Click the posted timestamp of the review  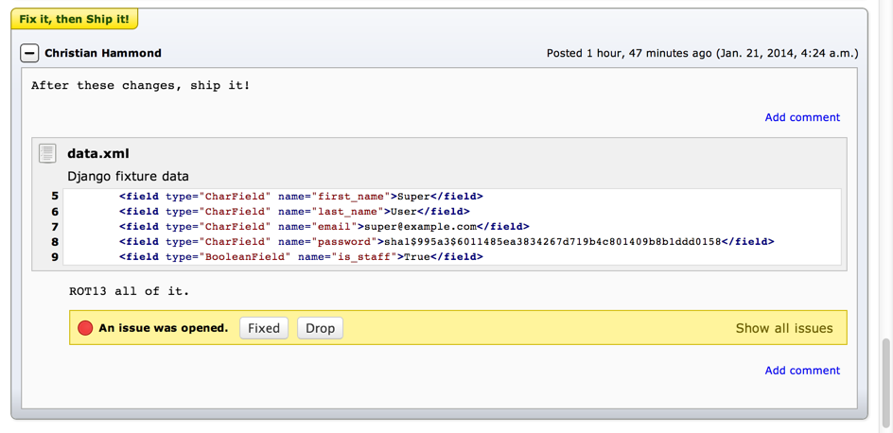click(702, 53)
